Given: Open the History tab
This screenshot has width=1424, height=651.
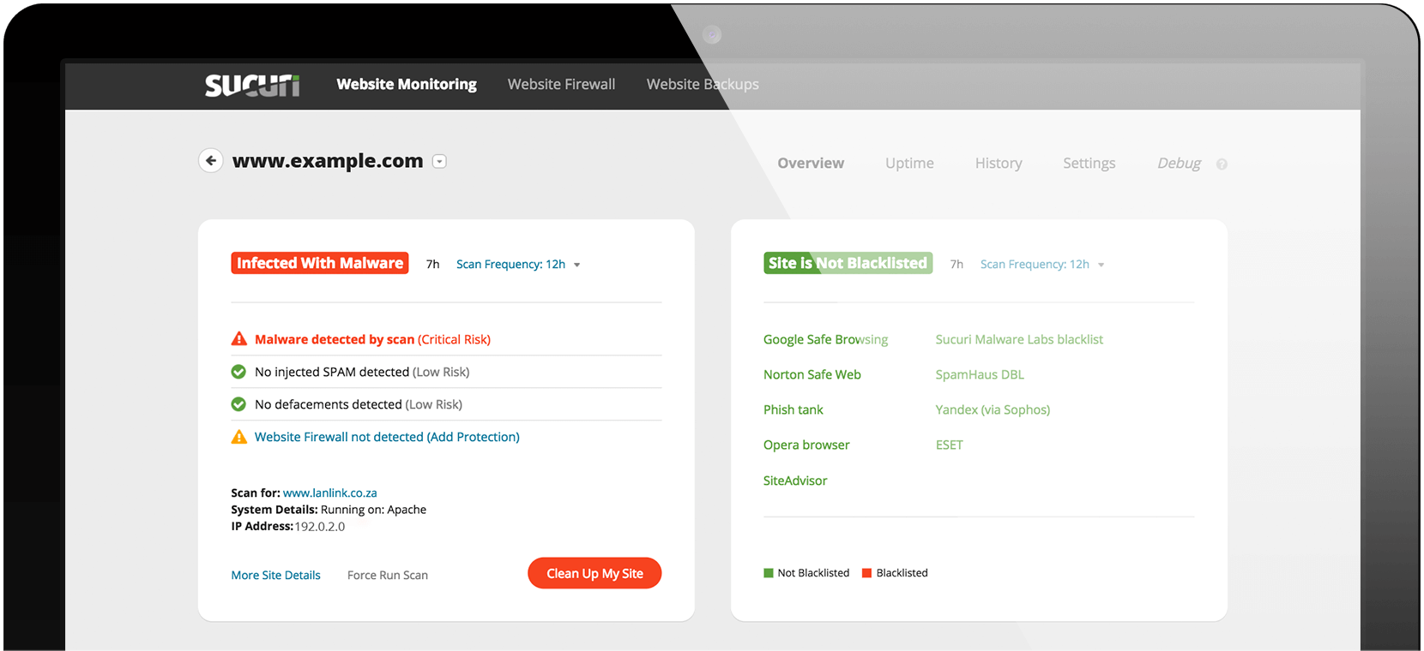Looking at the screenshot, I should 999,164.
